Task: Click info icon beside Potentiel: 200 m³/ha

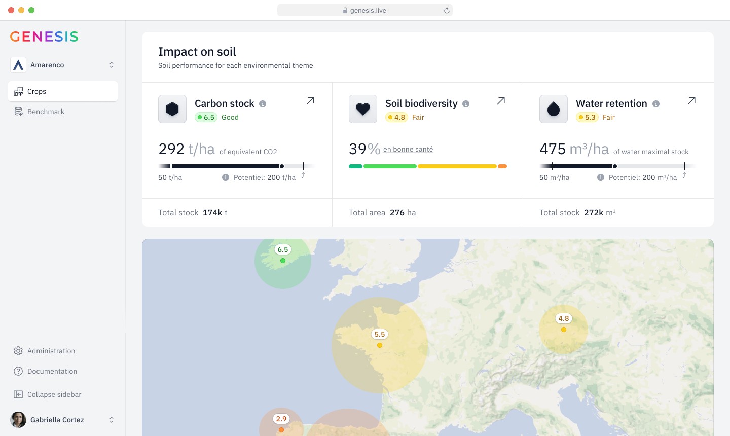Action: pos(601,177)
